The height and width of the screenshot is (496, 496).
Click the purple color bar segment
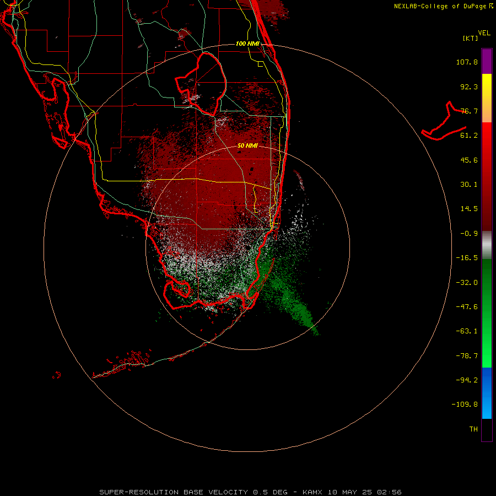click(487, 61)
